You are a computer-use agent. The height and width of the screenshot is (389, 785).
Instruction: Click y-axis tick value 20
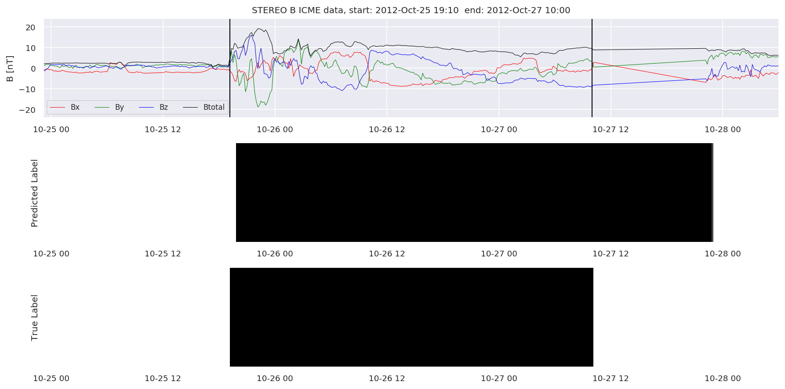coord(31,27)
